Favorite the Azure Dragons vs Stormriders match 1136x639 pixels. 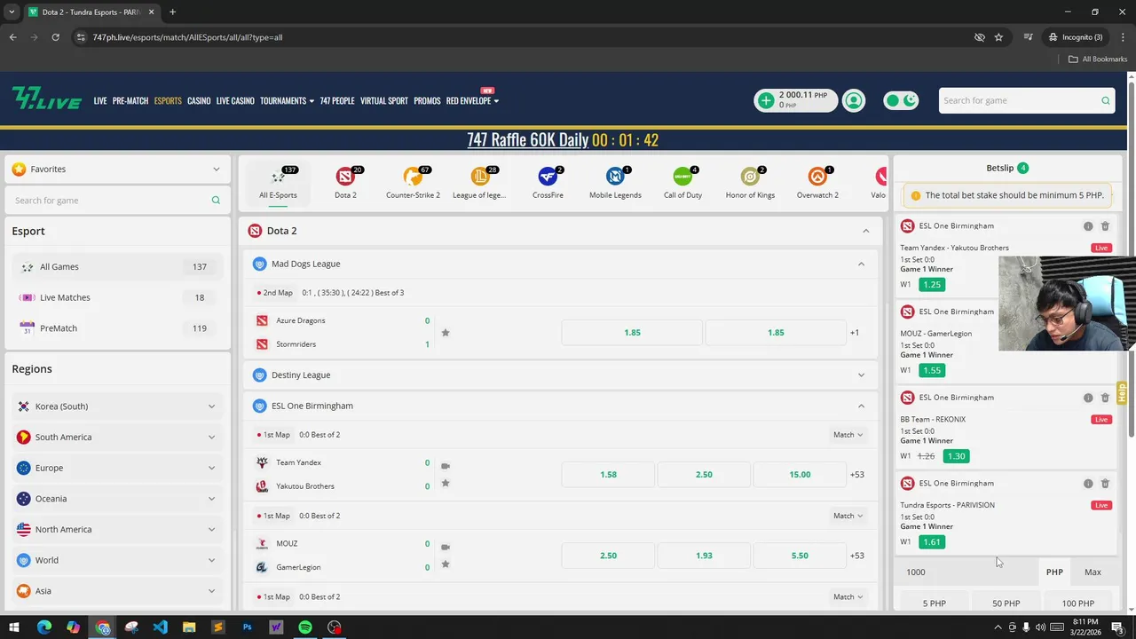(446, 333)
